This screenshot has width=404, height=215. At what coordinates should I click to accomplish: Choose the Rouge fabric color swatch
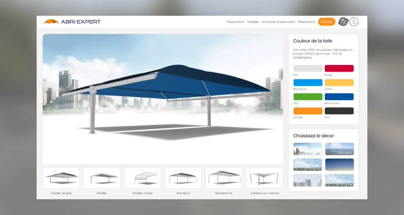(339, 68)
